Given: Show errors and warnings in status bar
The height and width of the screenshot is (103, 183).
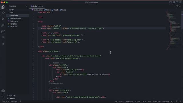Looking at the screenshot, I should tap(5, 102).
